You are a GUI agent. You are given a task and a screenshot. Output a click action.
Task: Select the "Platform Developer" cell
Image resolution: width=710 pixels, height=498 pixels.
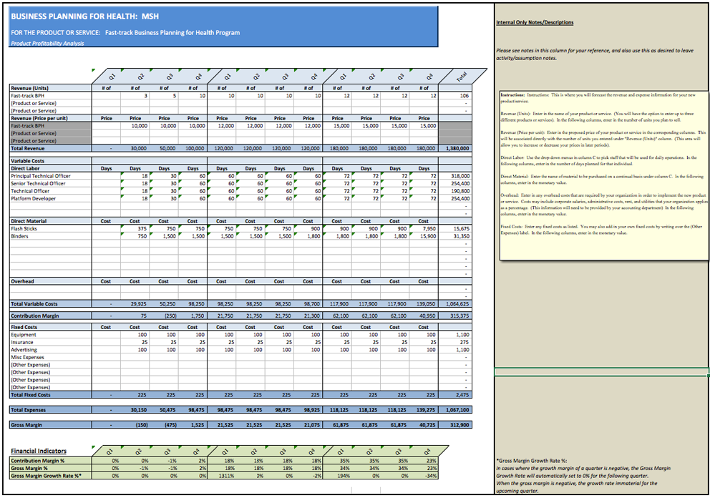point(51,199)
